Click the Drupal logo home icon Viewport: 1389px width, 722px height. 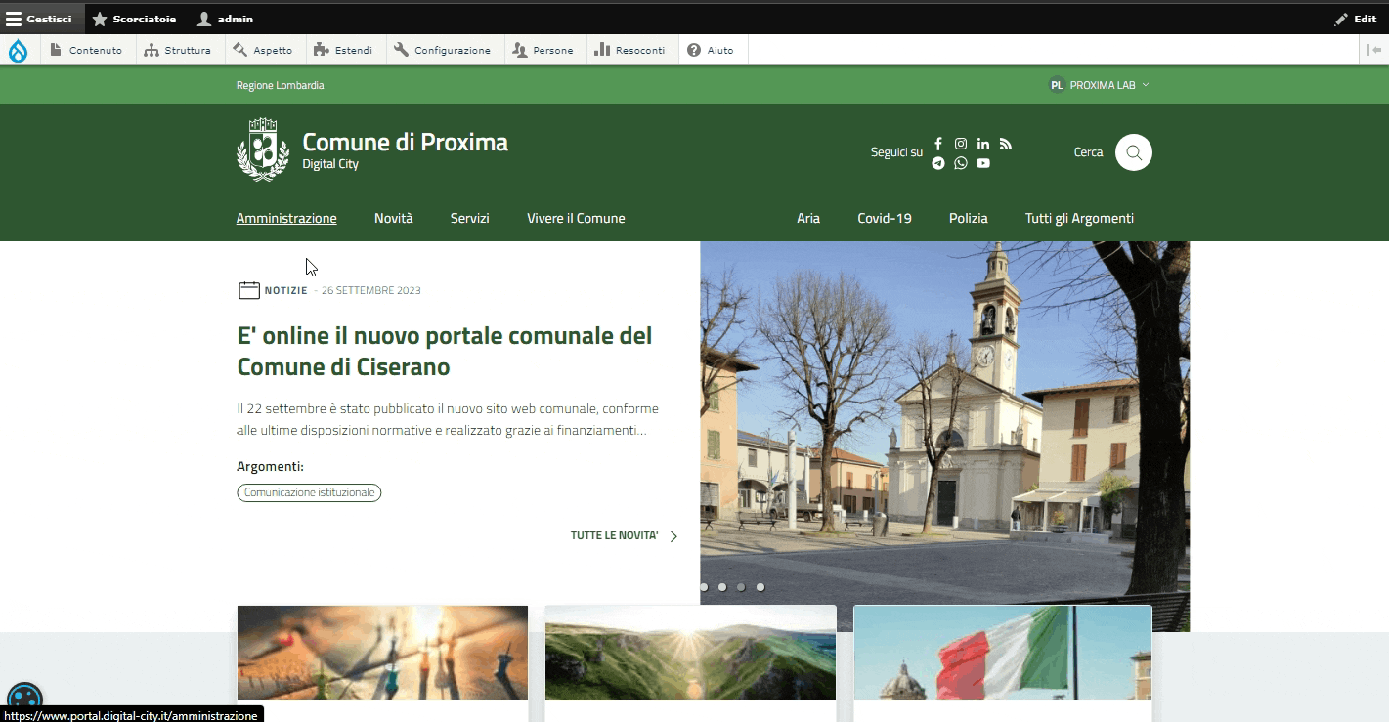[19, 51]
